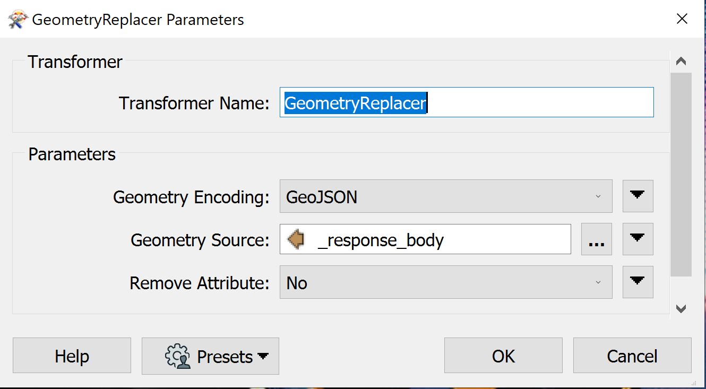Screen dimensions: 706x389
Task: Click the Geometry Source field with _response_body
Action: (425, 239)
